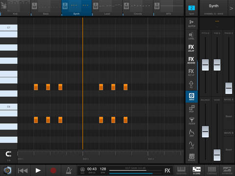Open the WAVE B waveform selector
This screenshot has height=176, width=235.
coord(229,150)
